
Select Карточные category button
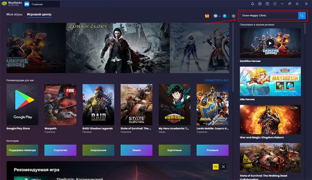pyautogui.click(x=175, y=150)
